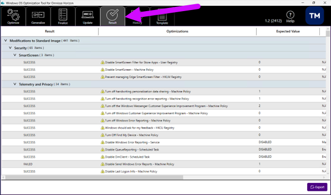Image resolution: width=331 pixels, height=195 pixels.
Task: Open the Optimize tab
Action: [13, 16]
